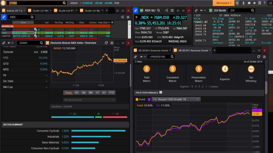The height and width of the screenshot is (153, 273).
Task: Go back in the .GDAXI panel
Action: click(x=9, y=43)
